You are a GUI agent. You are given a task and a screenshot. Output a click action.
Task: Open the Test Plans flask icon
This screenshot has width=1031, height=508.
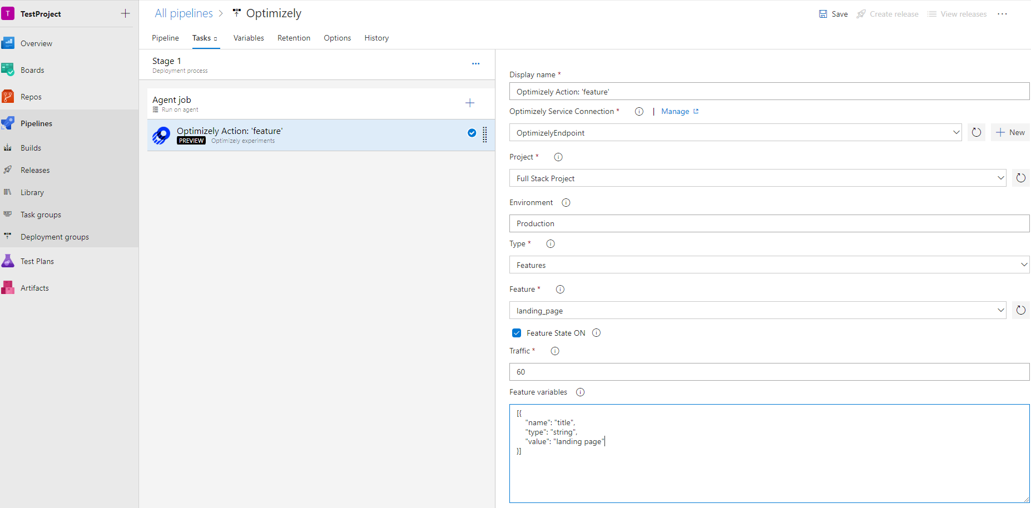click(x=8, y=261)
